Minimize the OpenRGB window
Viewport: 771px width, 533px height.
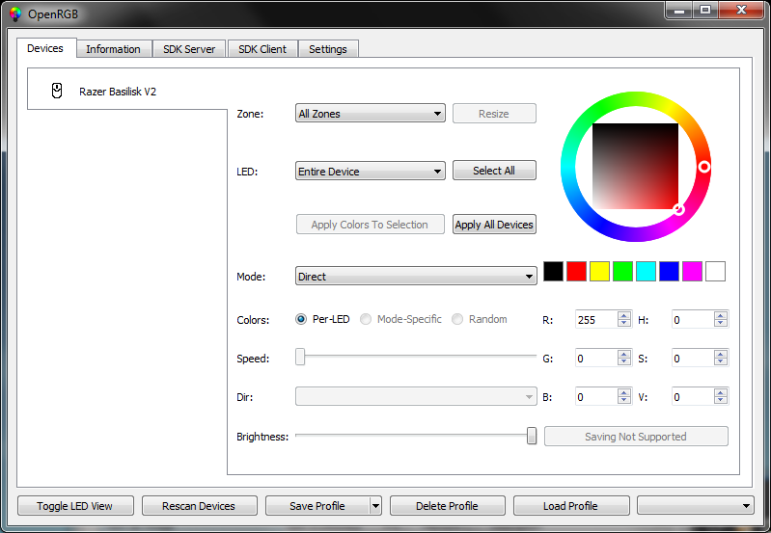click(x=679, y=10)
